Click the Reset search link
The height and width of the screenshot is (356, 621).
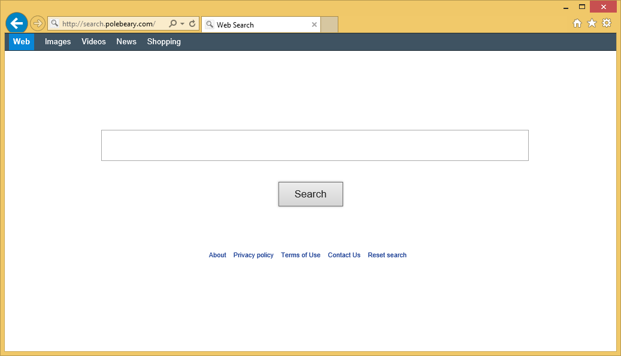tap(387, 255)
